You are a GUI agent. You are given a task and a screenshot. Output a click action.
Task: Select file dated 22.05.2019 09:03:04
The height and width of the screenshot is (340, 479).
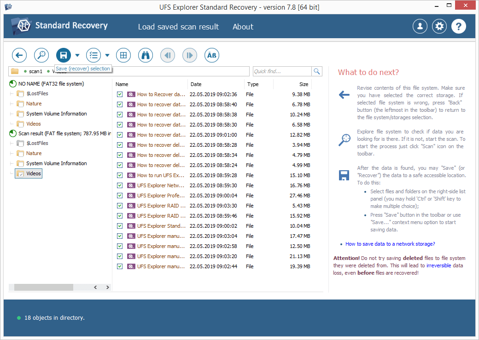point(213,236)
